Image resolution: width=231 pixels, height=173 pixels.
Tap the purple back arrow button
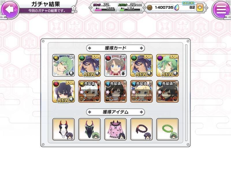click(10, 10)
